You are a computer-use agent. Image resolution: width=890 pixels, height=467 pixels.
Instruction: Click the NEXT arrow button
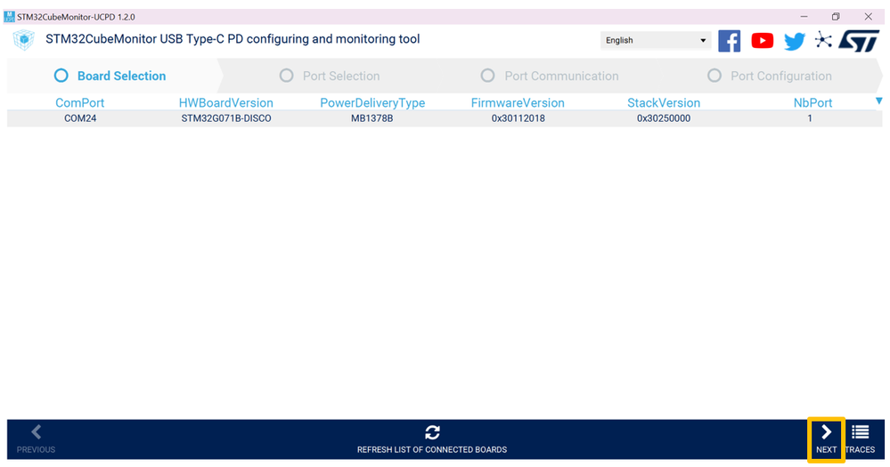pos(827,439)
